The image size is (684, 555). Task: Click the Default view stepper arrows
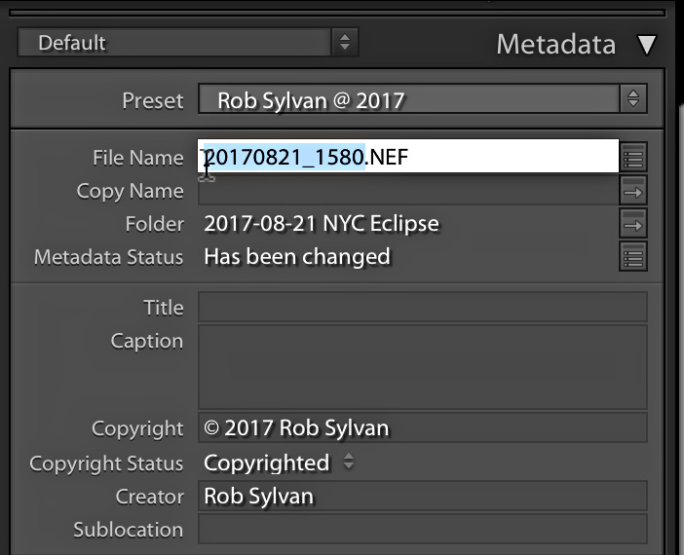click(345, 42)
